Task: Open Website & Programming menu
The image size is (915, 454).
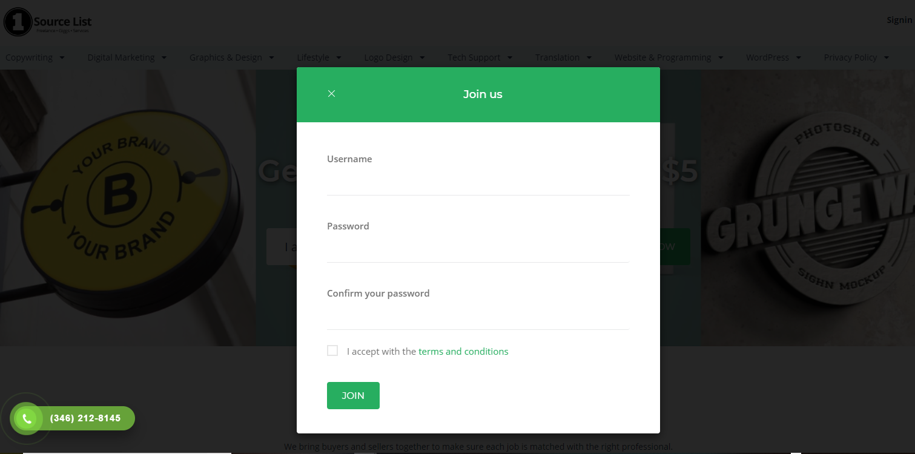Action: tap(662, 58)
